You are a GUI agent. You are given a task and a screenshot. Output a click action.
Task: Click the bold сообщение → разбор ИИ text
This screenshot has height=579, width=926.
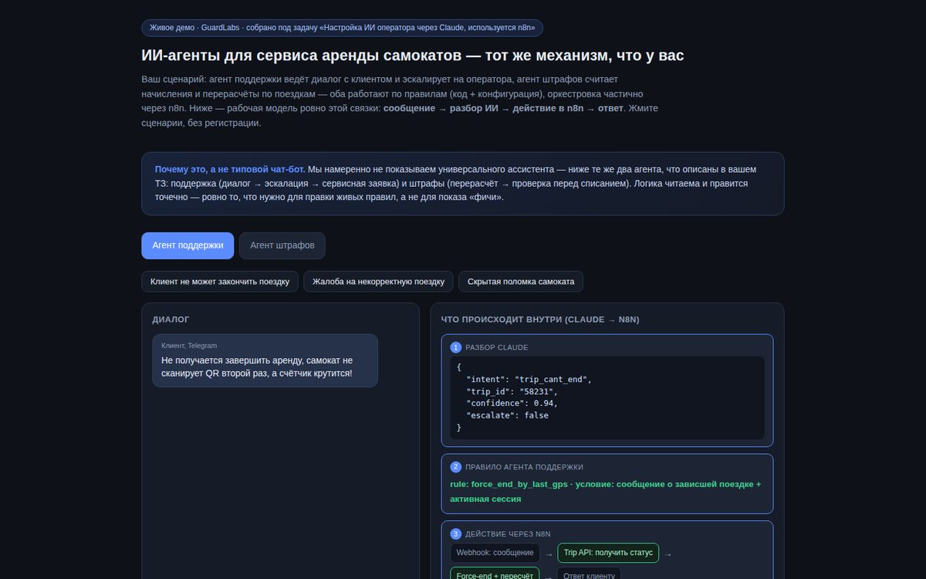click(441, 108)
